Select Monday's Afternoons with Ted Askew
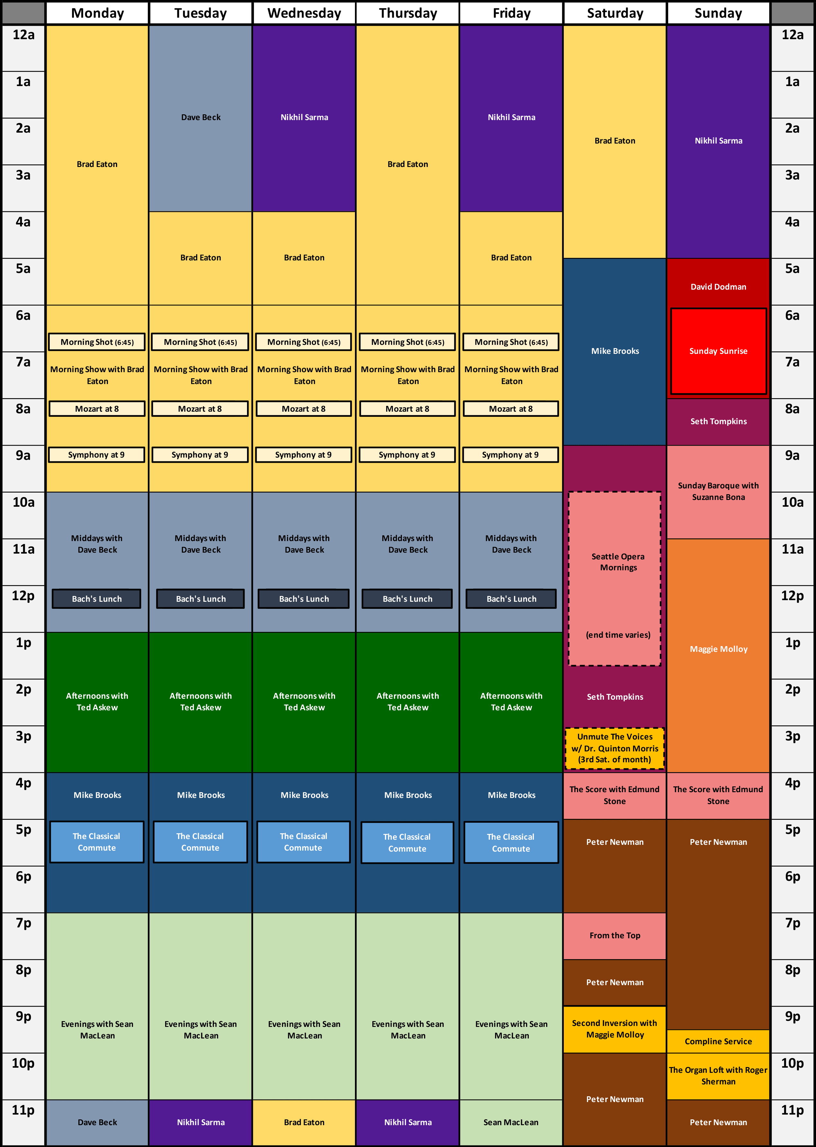The image size is (816, 1147). coord(97,702)
